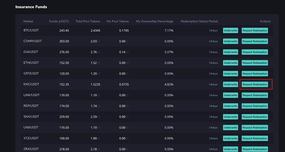The width and height of the screenshot is (285, 152).
Task: Select the DAI/USDT market name
Action: [x=31, y=52]
